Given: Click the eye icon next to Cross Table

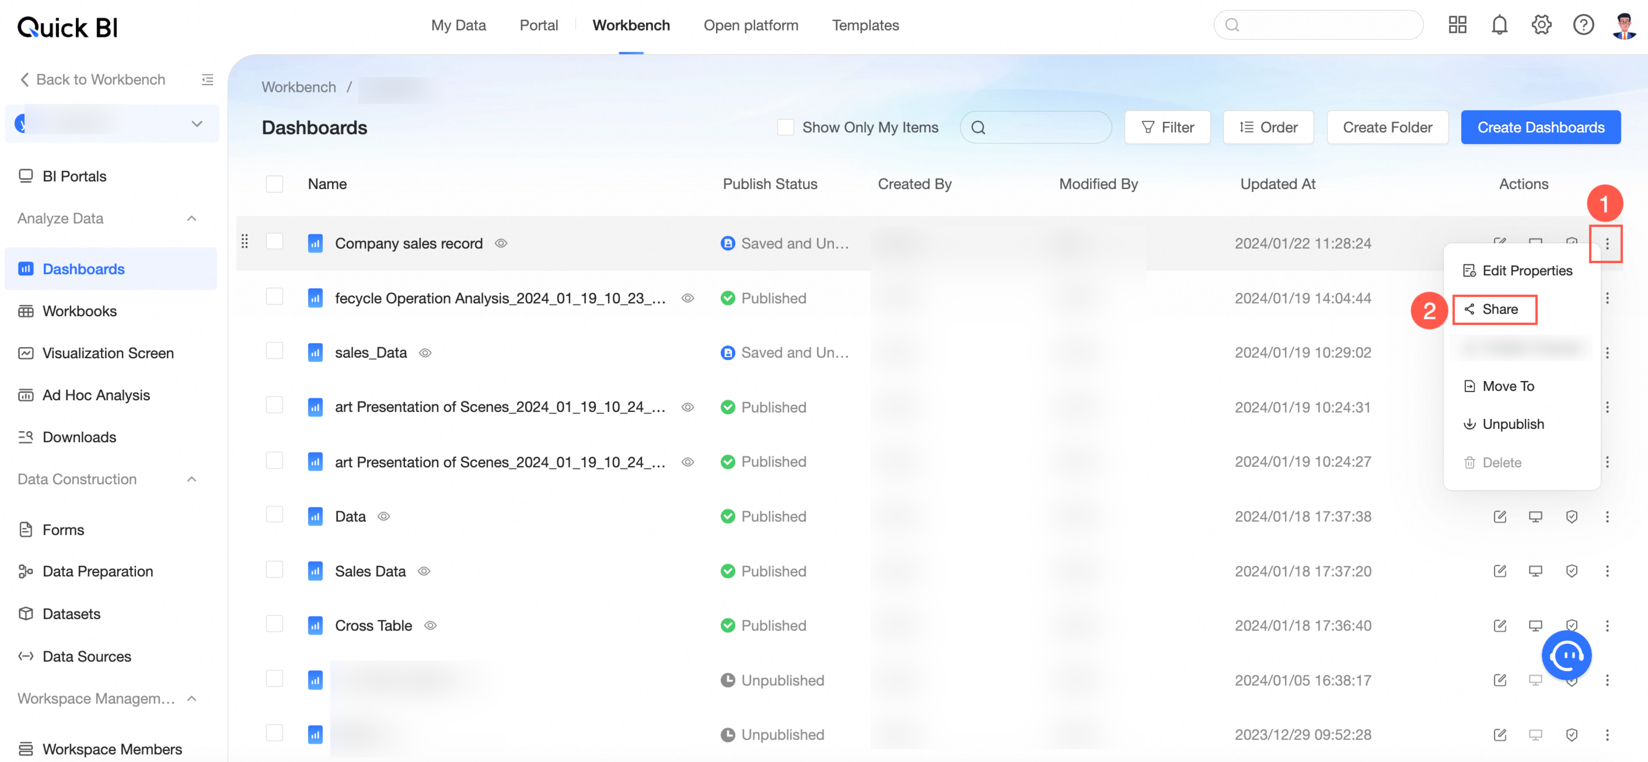Looking at the screenshot, I should pyautogui.click(x=431, y=625).
